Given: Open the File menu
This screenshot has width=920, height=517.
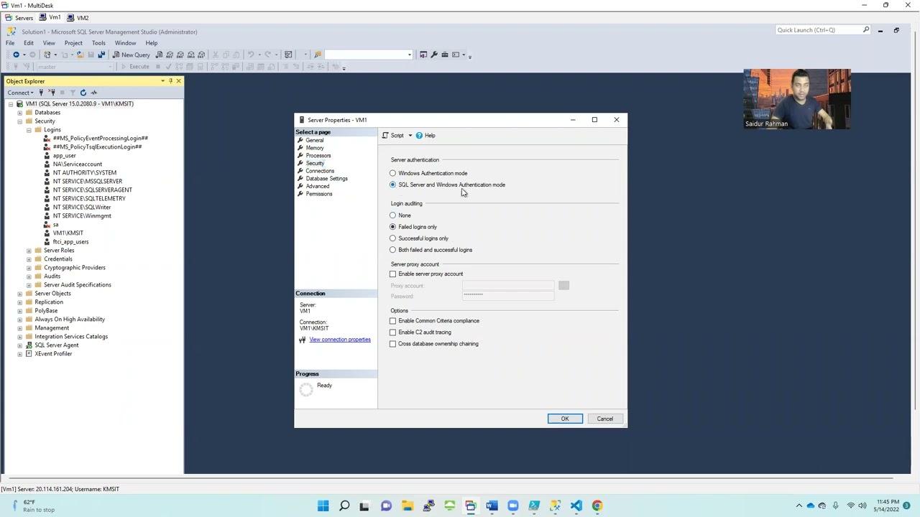Looking at the screenshot, I should [10, 43].
